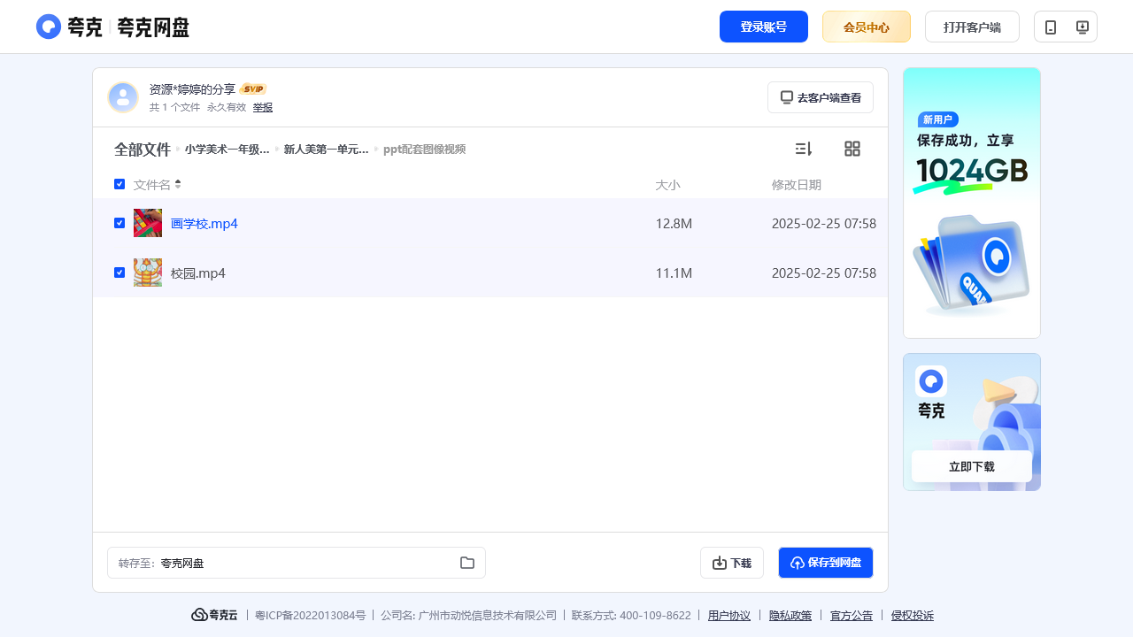Click the 校园.mp4 modified date
The width and height of the screenshot is (1133, 637).
(x=824, y=273)
